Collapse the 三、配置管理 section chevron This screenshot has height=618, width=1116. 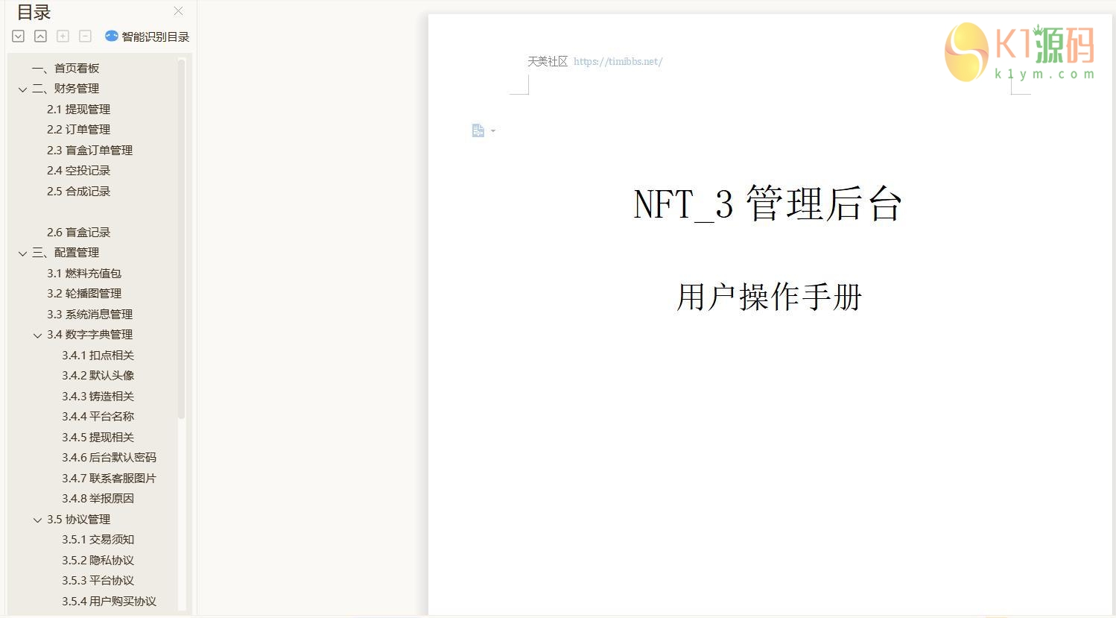click(x=22, y=253)
